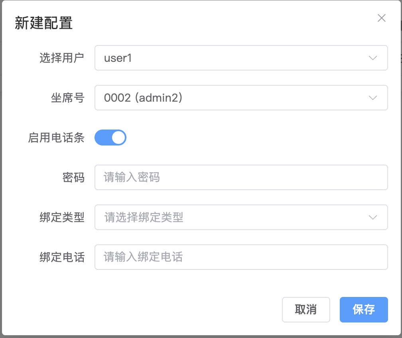Click the chevron arrow in the 选择用户 field
This screenshot has width=402, height=338.
(373, 58)
